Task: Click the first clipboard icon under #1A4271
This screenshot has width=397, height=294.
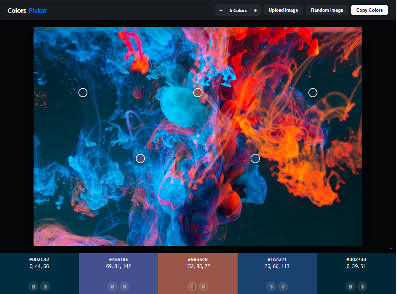Action: click(x=271, y=287)
